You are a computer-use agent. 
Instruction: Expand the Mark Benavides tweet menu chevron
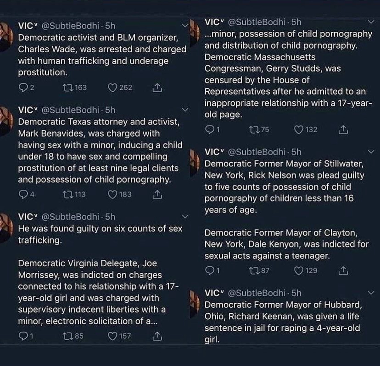pos(185,110)
